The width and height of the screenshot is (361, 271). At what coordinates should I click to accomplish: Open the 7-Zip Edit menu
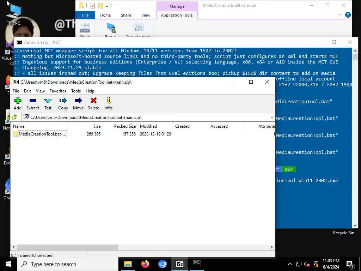27,91
